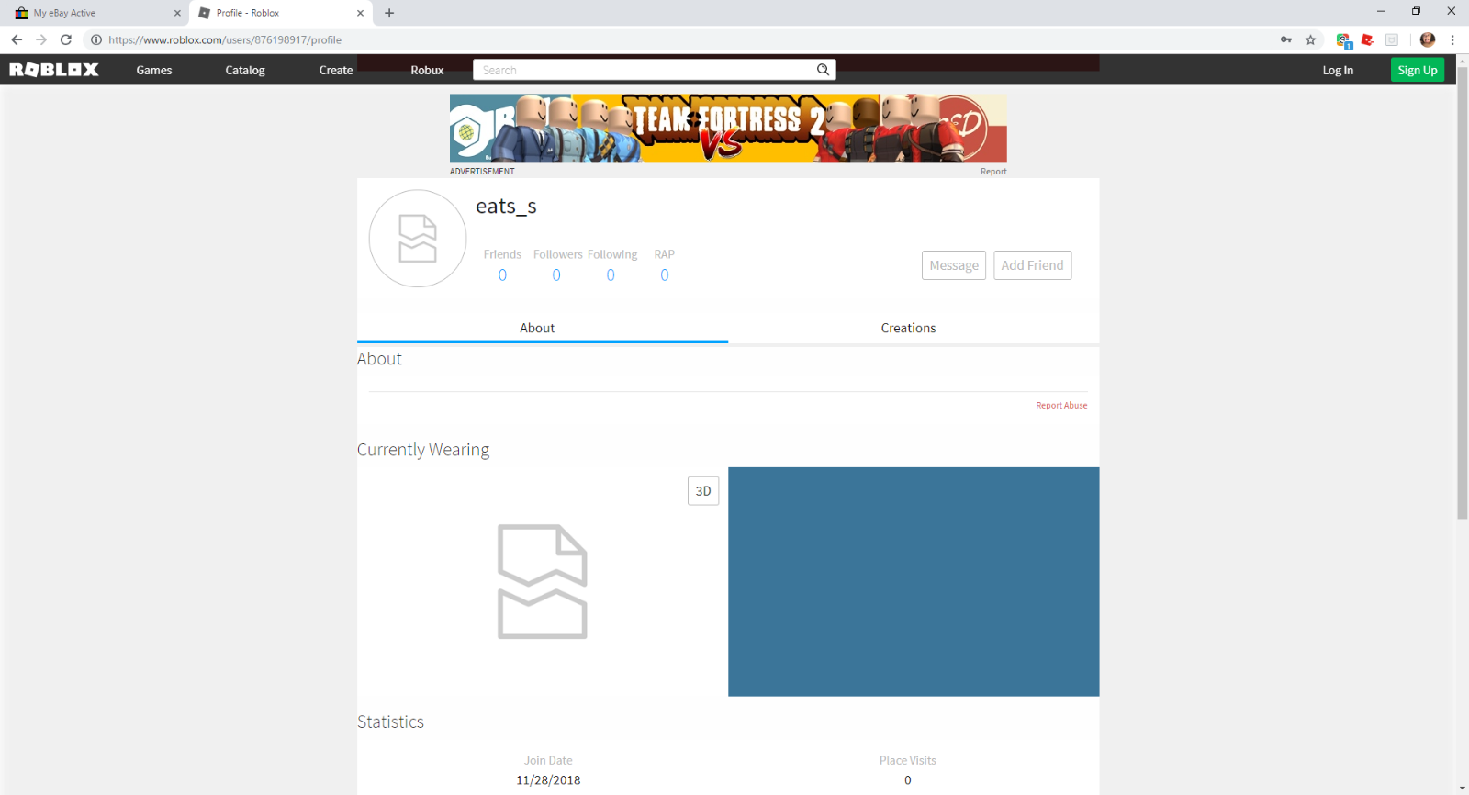1469x795 pixels.
Task: Open Catalog in the navbar
Action: point(245,70)
